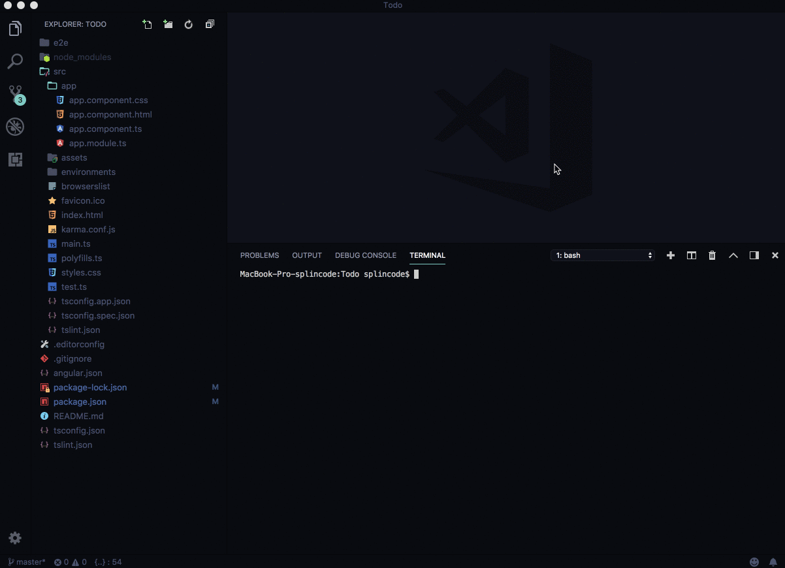Screen dimensions: 785x568
Task: Kill the terminal with trash icon
Action: click(x=713, y=255)
